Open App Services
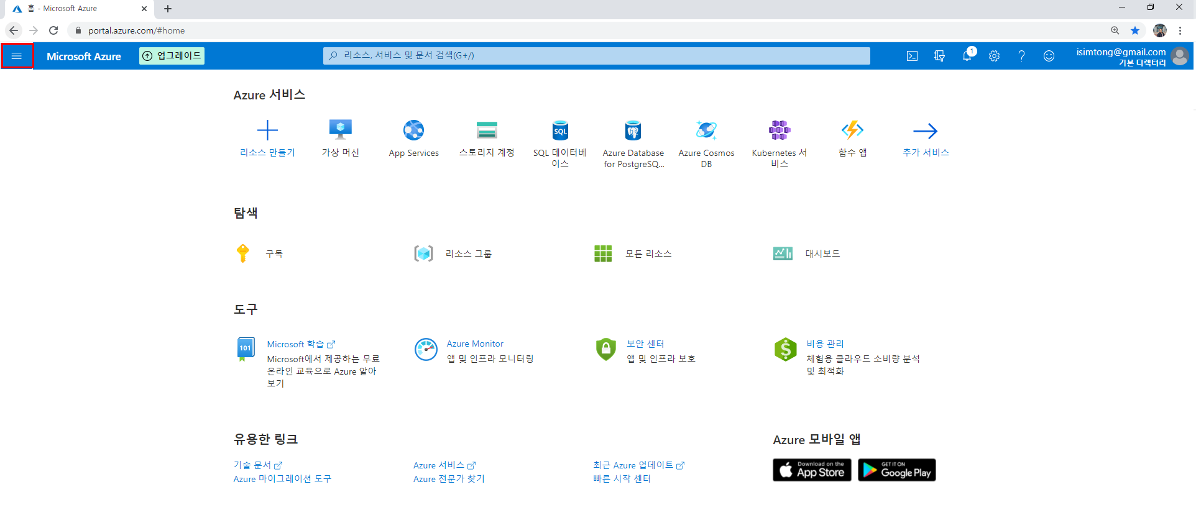The width and height of the screenshot is (1196, 515). tap(413, 139)
